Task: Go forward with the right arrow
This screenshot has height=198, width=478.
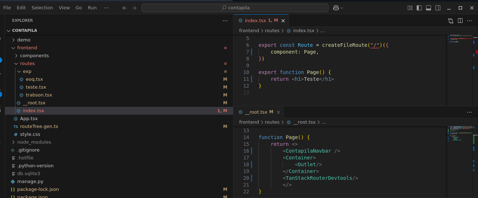Action: pyautogui.click(x=134, y=8)
